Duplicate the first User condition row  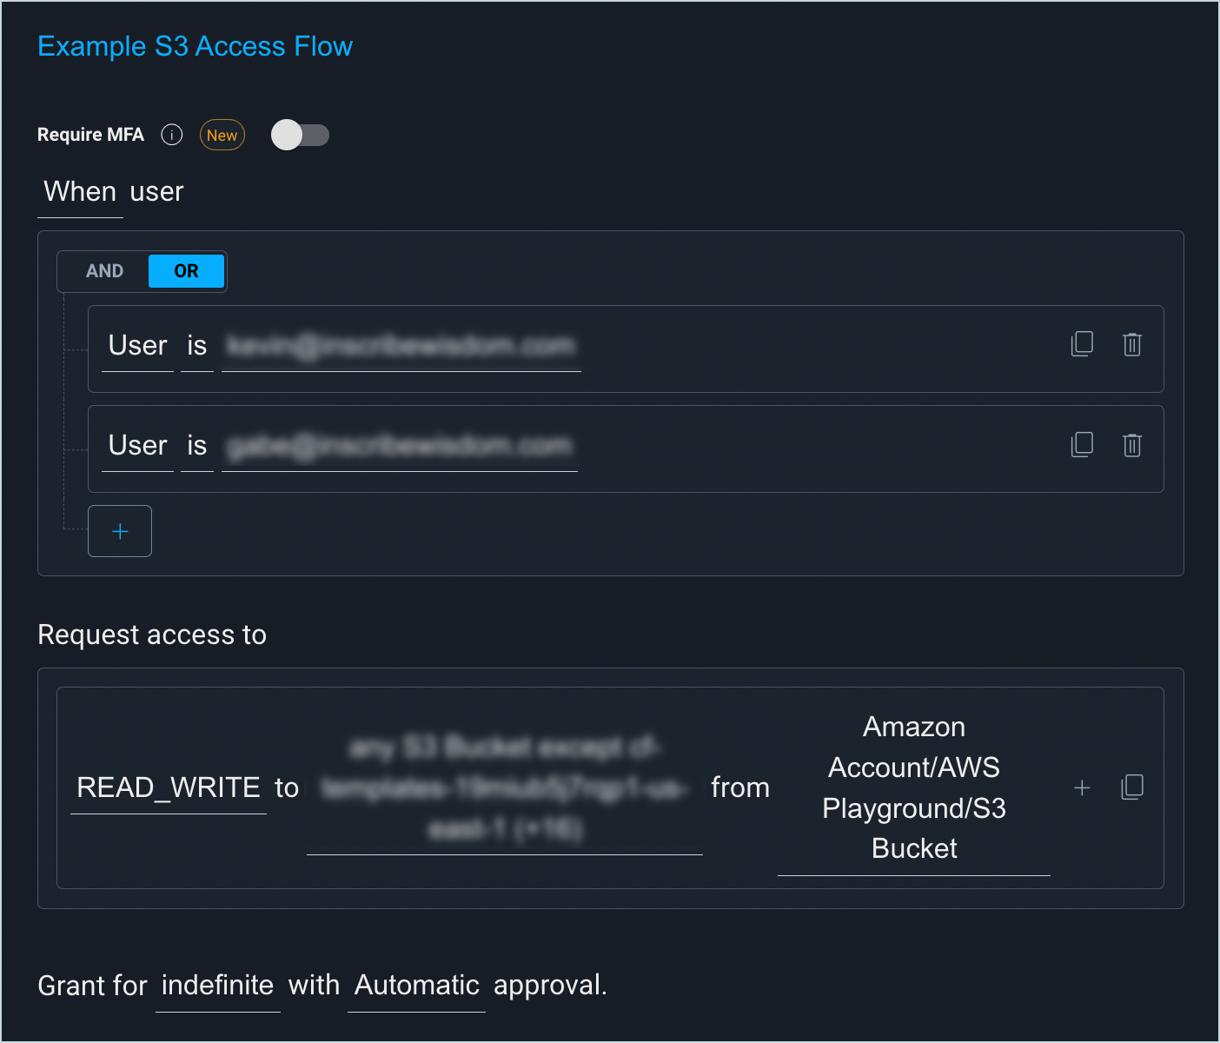coord(1082,344)
